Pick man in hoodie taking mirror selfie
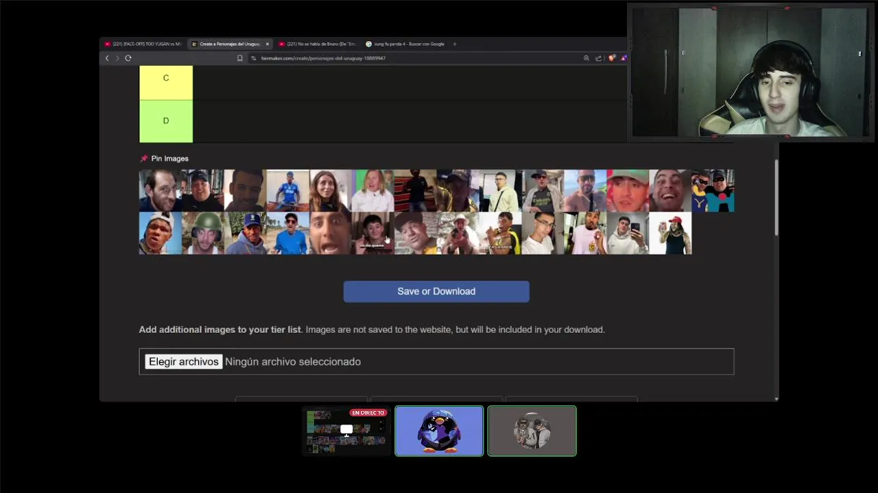The height and width of the screenshot is (493, 878). (628, 233)
